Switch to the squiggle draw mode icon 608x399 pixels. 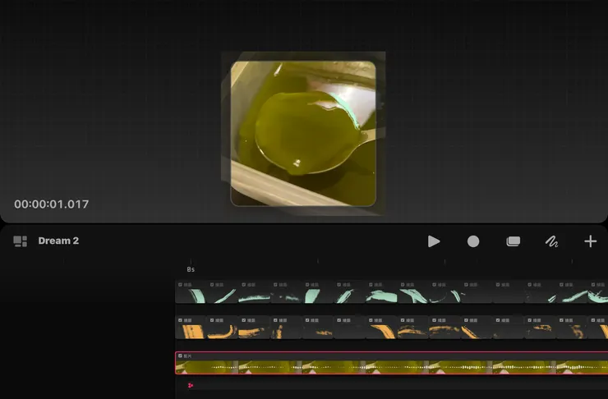coord(551,241)
